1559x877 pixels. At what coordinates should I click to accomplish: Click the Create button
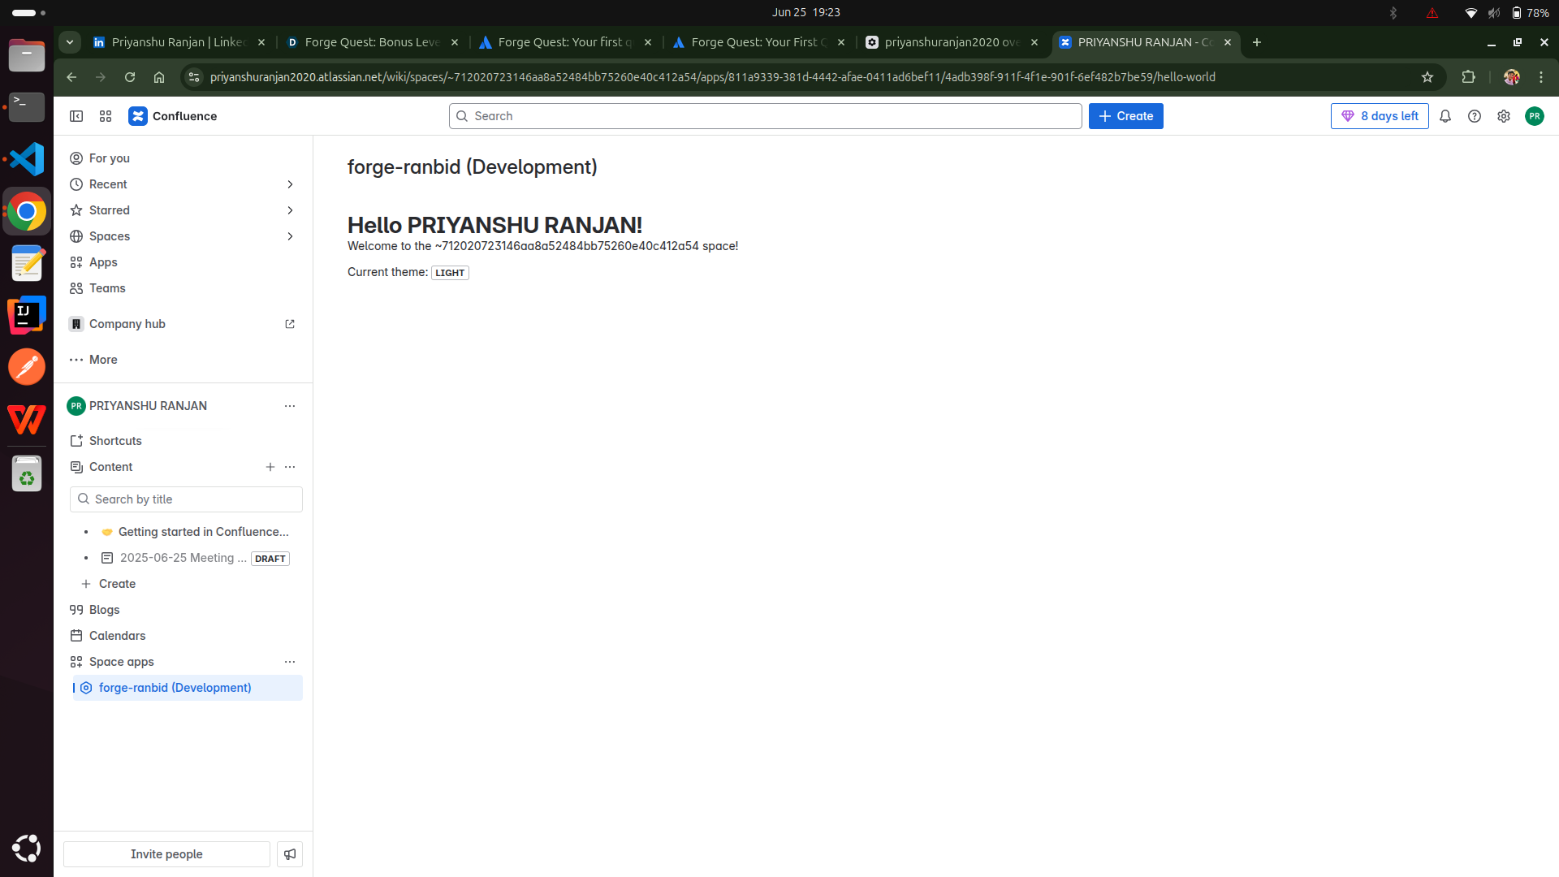coord(1125,116)
